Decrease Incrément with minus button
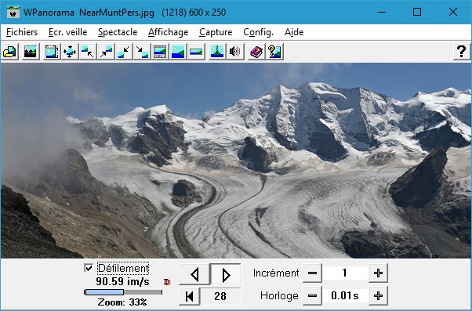Viewport: 472px width, 311px height. coord(312,273)
